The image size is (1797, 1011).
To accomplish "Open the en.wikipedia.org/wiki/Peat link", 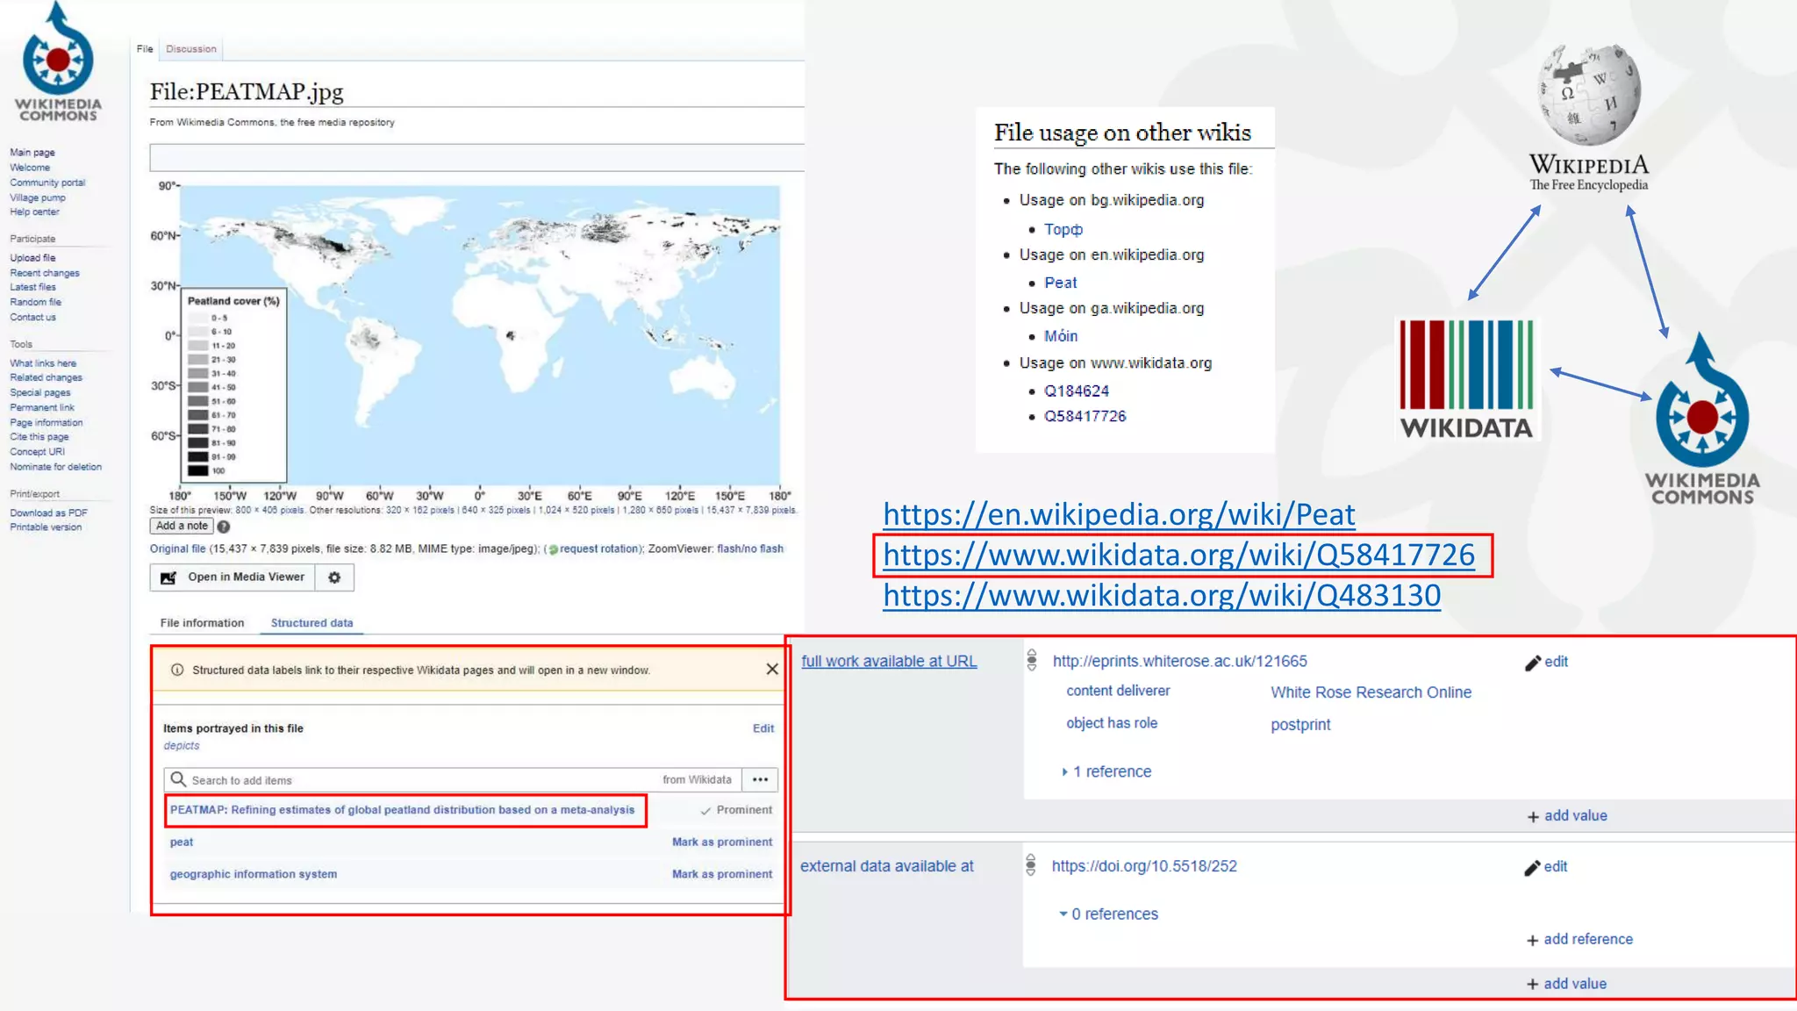I will coord(1118,514).
